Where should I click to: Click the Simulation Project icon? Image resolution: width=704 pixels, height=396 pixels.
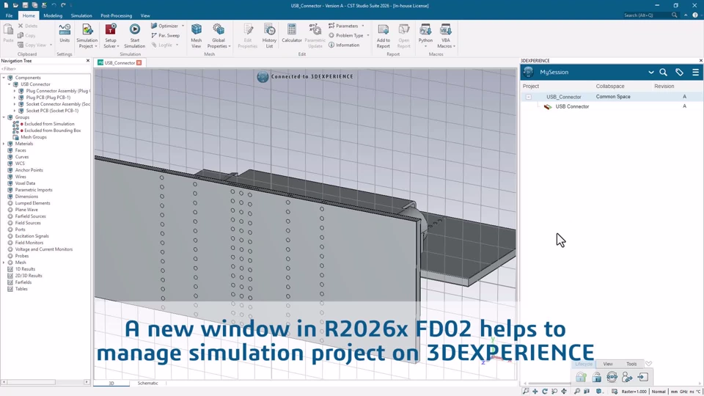[87, 30]
